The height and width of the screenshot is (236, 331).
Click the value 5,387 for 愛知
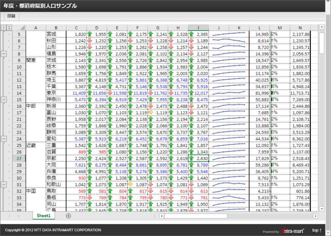pos(76,139)
